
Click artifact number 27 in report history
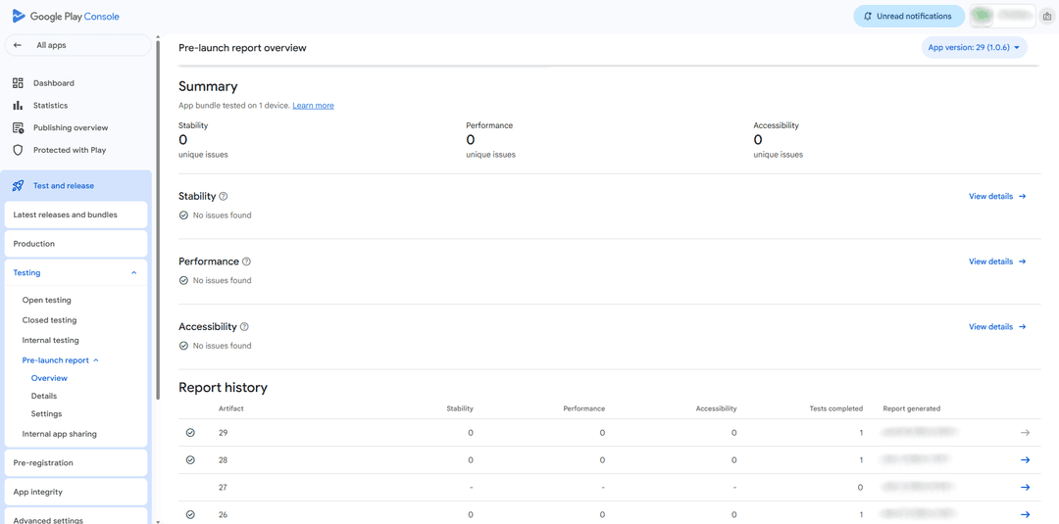pyautogui.click(x=223, y=488)
